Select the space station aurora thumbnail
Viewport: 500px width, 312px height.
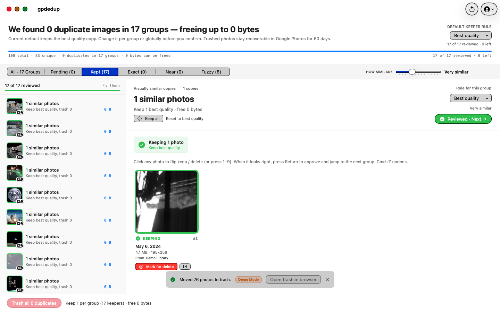(x=15, y=173)
